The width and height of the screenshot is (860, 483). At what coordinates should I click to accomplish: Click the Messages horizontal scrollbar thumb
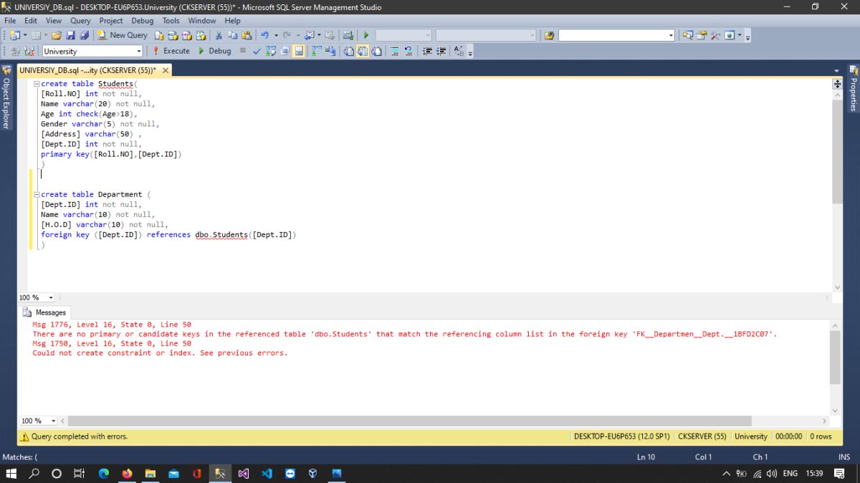[410, 421]
